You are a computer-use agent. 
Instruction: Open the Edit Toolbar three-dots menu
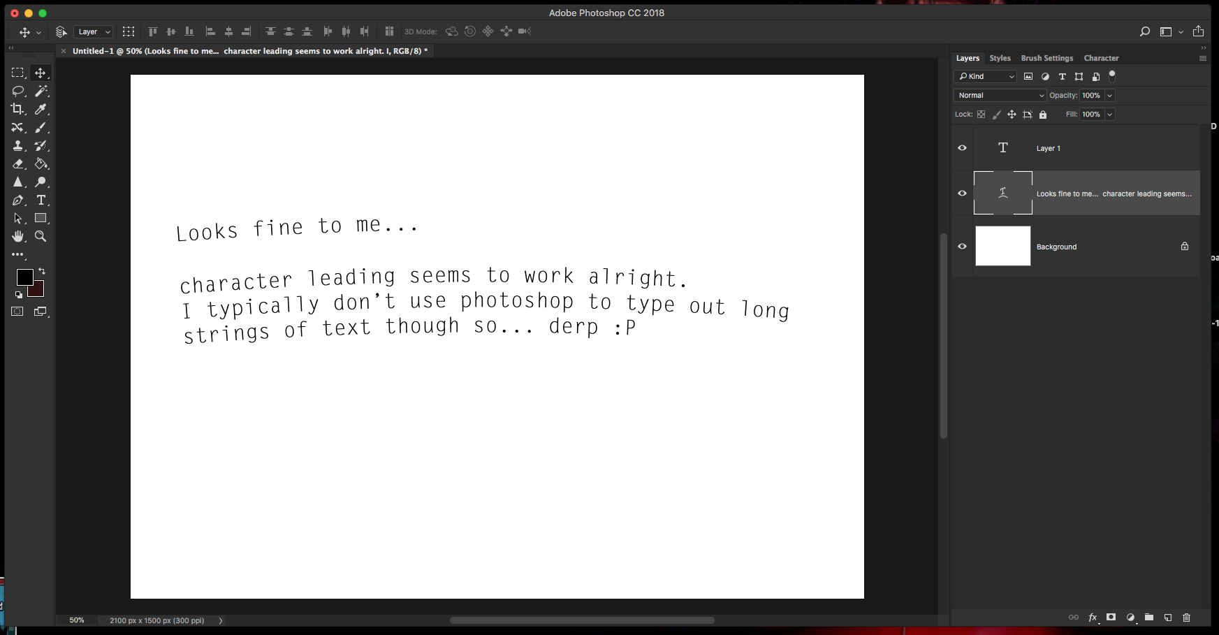[17, 255]
